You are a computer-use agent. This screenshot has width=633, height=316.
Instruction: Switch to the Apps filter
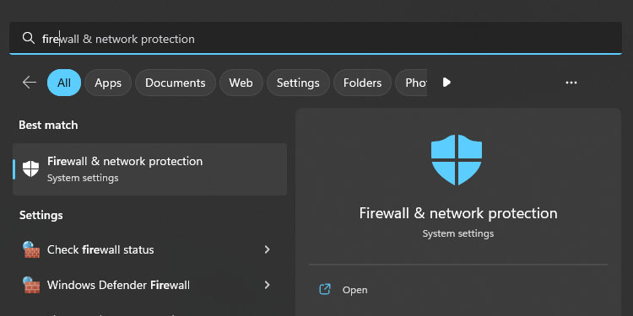[108, 83]
